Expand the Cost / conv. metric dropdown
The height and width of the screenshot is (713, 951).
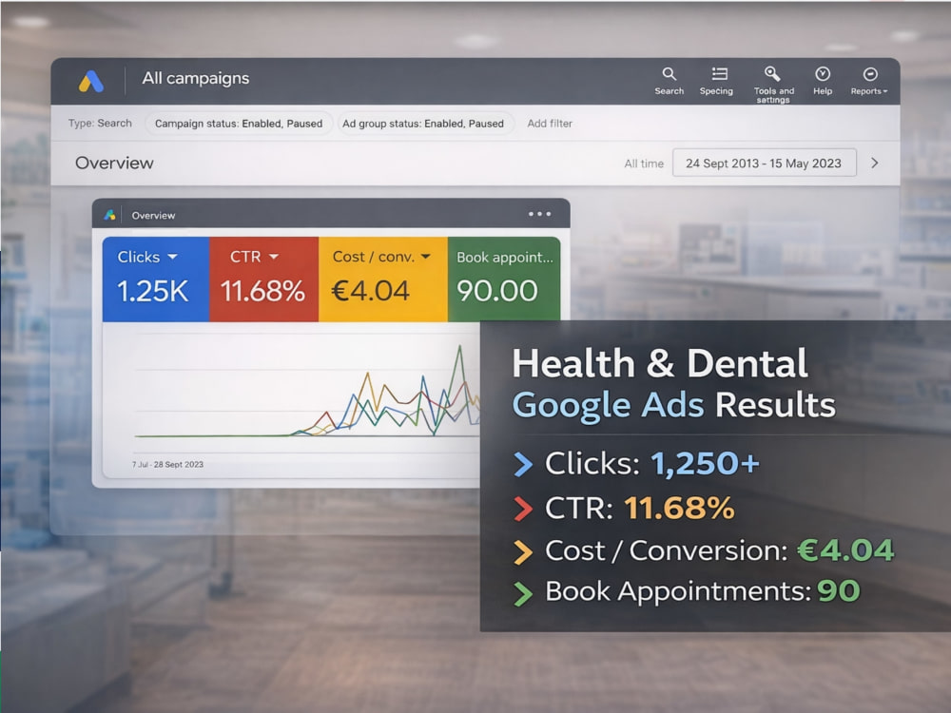coord(426,257)
